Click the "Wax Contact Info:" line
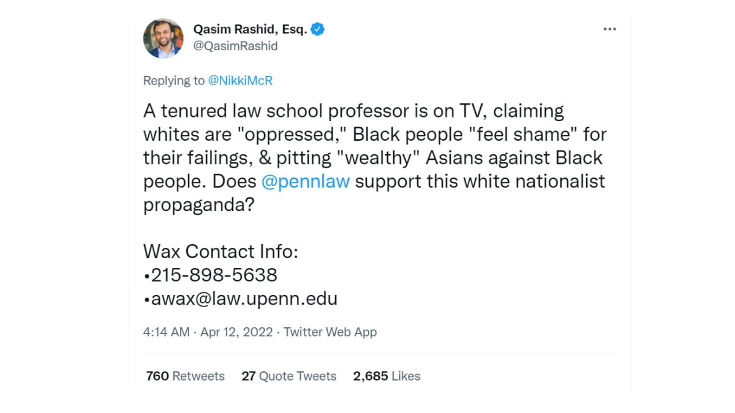The image size is (735, 413). [x=221, y=251]
